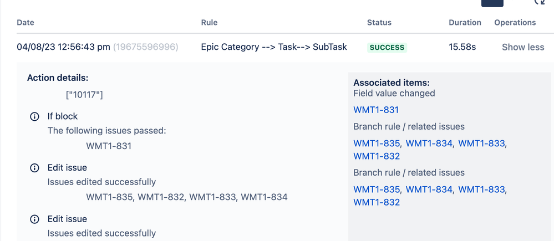Click the Action details heading
This screenshot has width=554, height=241.
(x=58, y=78)
